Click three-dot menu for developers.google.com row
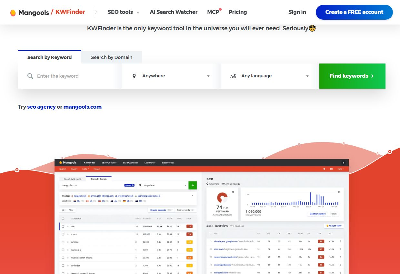Image resolution: width=400 pixels, height=274 pixels. [x=340, y=241]
